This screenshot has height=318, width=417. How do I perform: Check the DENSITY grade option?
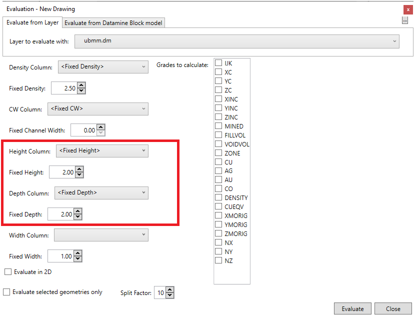218,197
